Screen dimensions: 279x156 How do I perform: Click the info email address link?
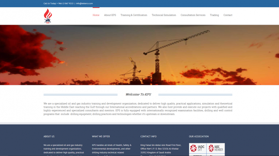coord(84,3)
